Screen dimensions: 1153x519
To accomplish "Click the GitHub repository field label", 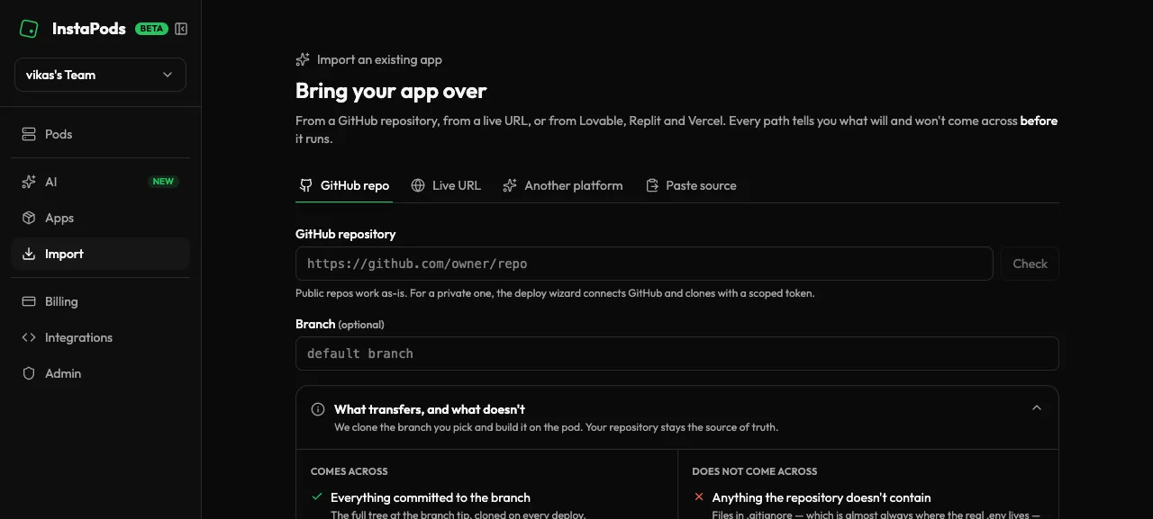I will click(x=346, y=234).
